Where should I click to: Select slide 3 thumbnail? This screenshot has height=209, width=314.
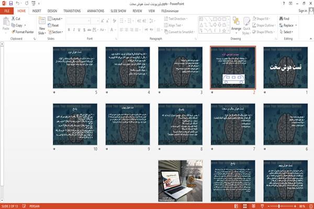[180, 68]
